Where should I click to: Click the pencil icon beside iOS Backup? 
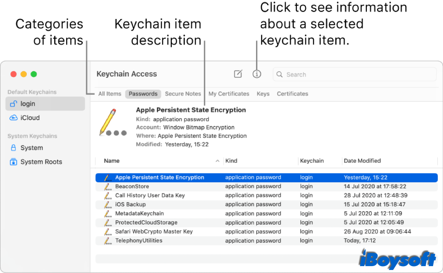(108, 205)
